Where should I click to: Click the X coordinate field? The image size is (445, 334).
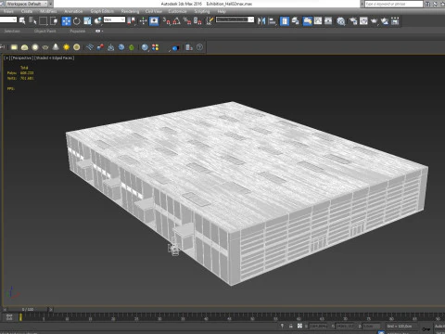click(x=318, y=326)
